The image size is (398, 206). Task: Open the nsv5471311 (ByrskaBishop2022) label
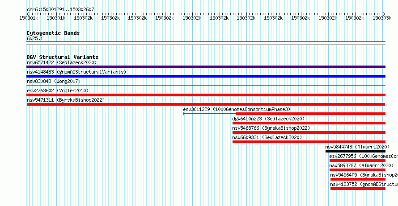click(x=66, y=100)
